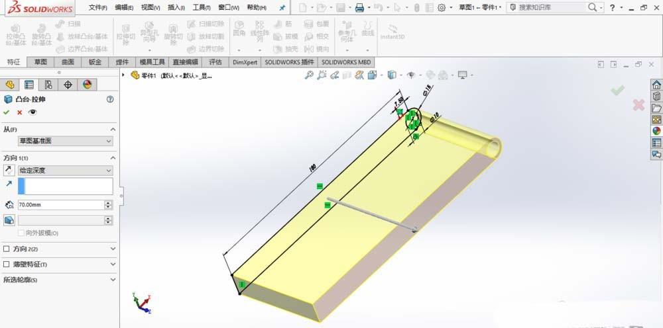
Task: Open the 文件 menu
Action: point(97,7)
